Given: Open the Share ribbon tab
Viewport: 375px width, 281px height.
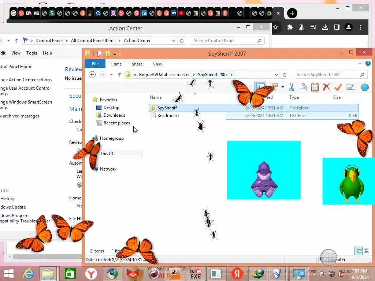Looking at the screenshot, I should click(x=137, y=64).
